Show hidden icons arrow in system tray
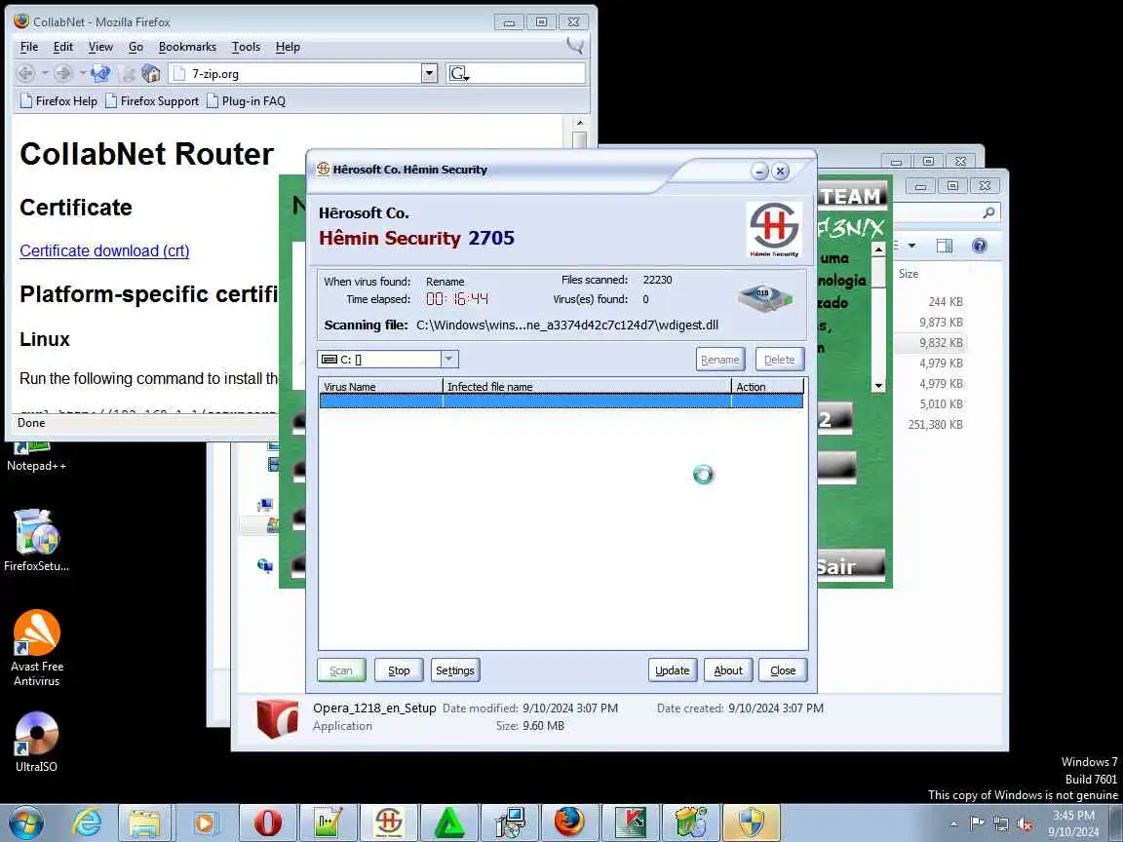Image resolution: width=1123 pixels, height=842 pixels. 953,824
